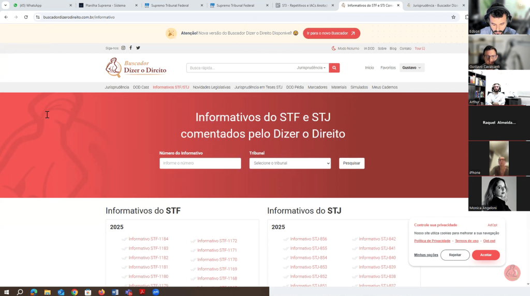Switch to STJ - Repetitivos e IACs tab
530x296 pixels.
pos(304,5)
